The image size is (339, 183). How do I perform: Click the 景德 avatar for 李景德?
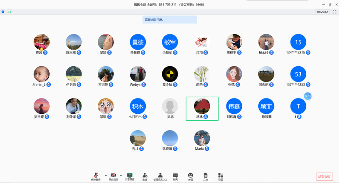click(138, 42)
